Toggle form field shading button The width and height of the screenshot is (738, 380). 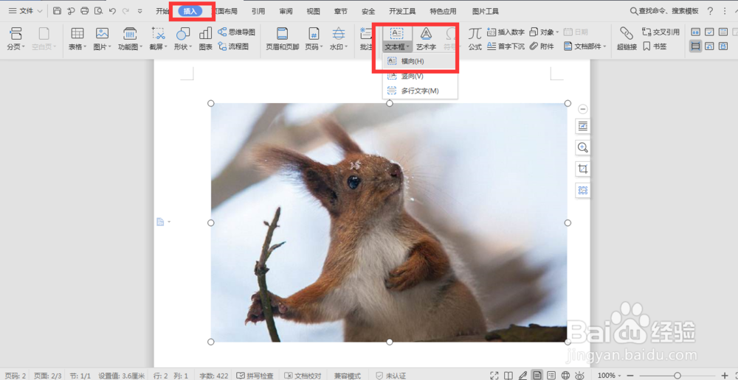pos(696,46)
